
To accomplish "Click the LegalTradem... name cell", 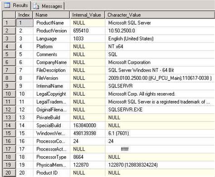I will click(51, 102).
